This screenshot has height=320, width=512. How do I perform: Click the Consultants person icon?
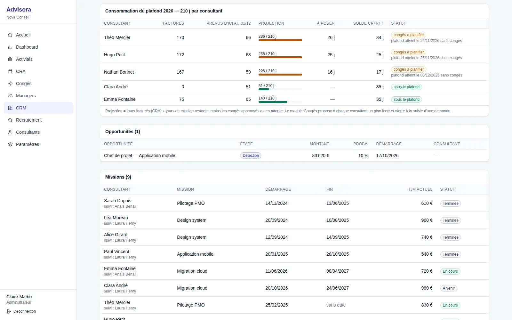(x=10, y=132)
